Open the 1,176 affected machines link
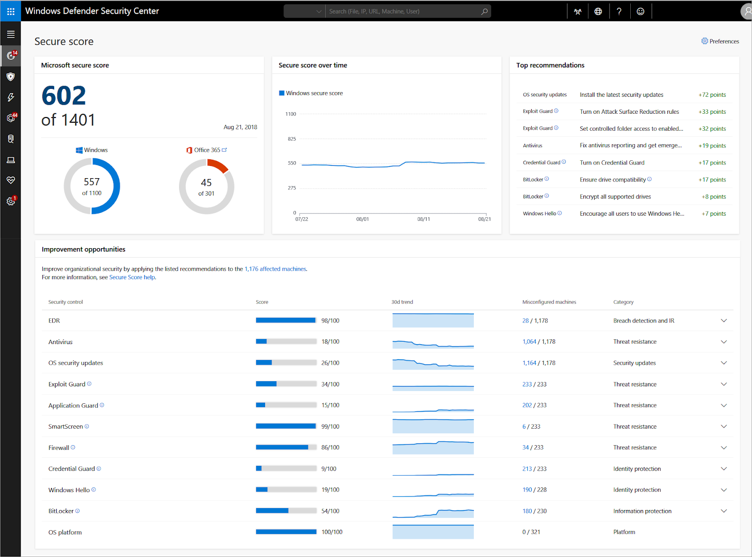 point(275,269)
